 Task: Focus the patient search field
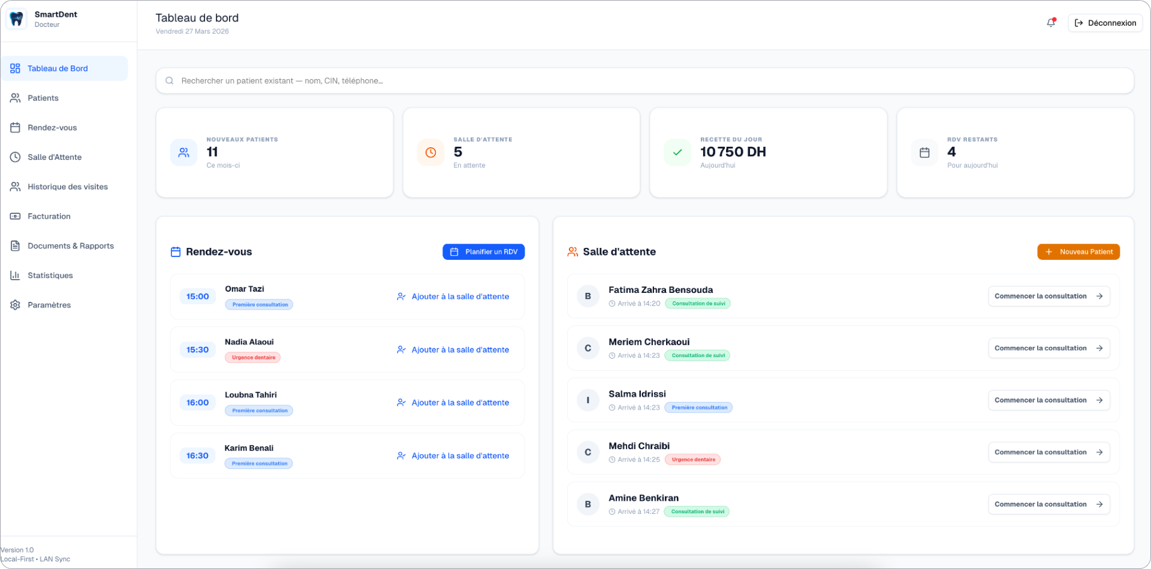(644, 81)
